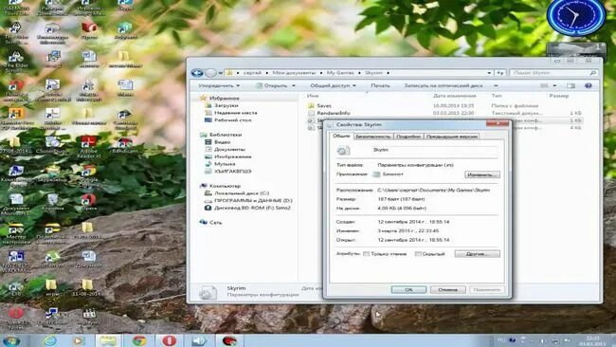Screen dimensions: 616x347
Task: Select Библиотеки in the navigation pane
Action: click(226, 135)
